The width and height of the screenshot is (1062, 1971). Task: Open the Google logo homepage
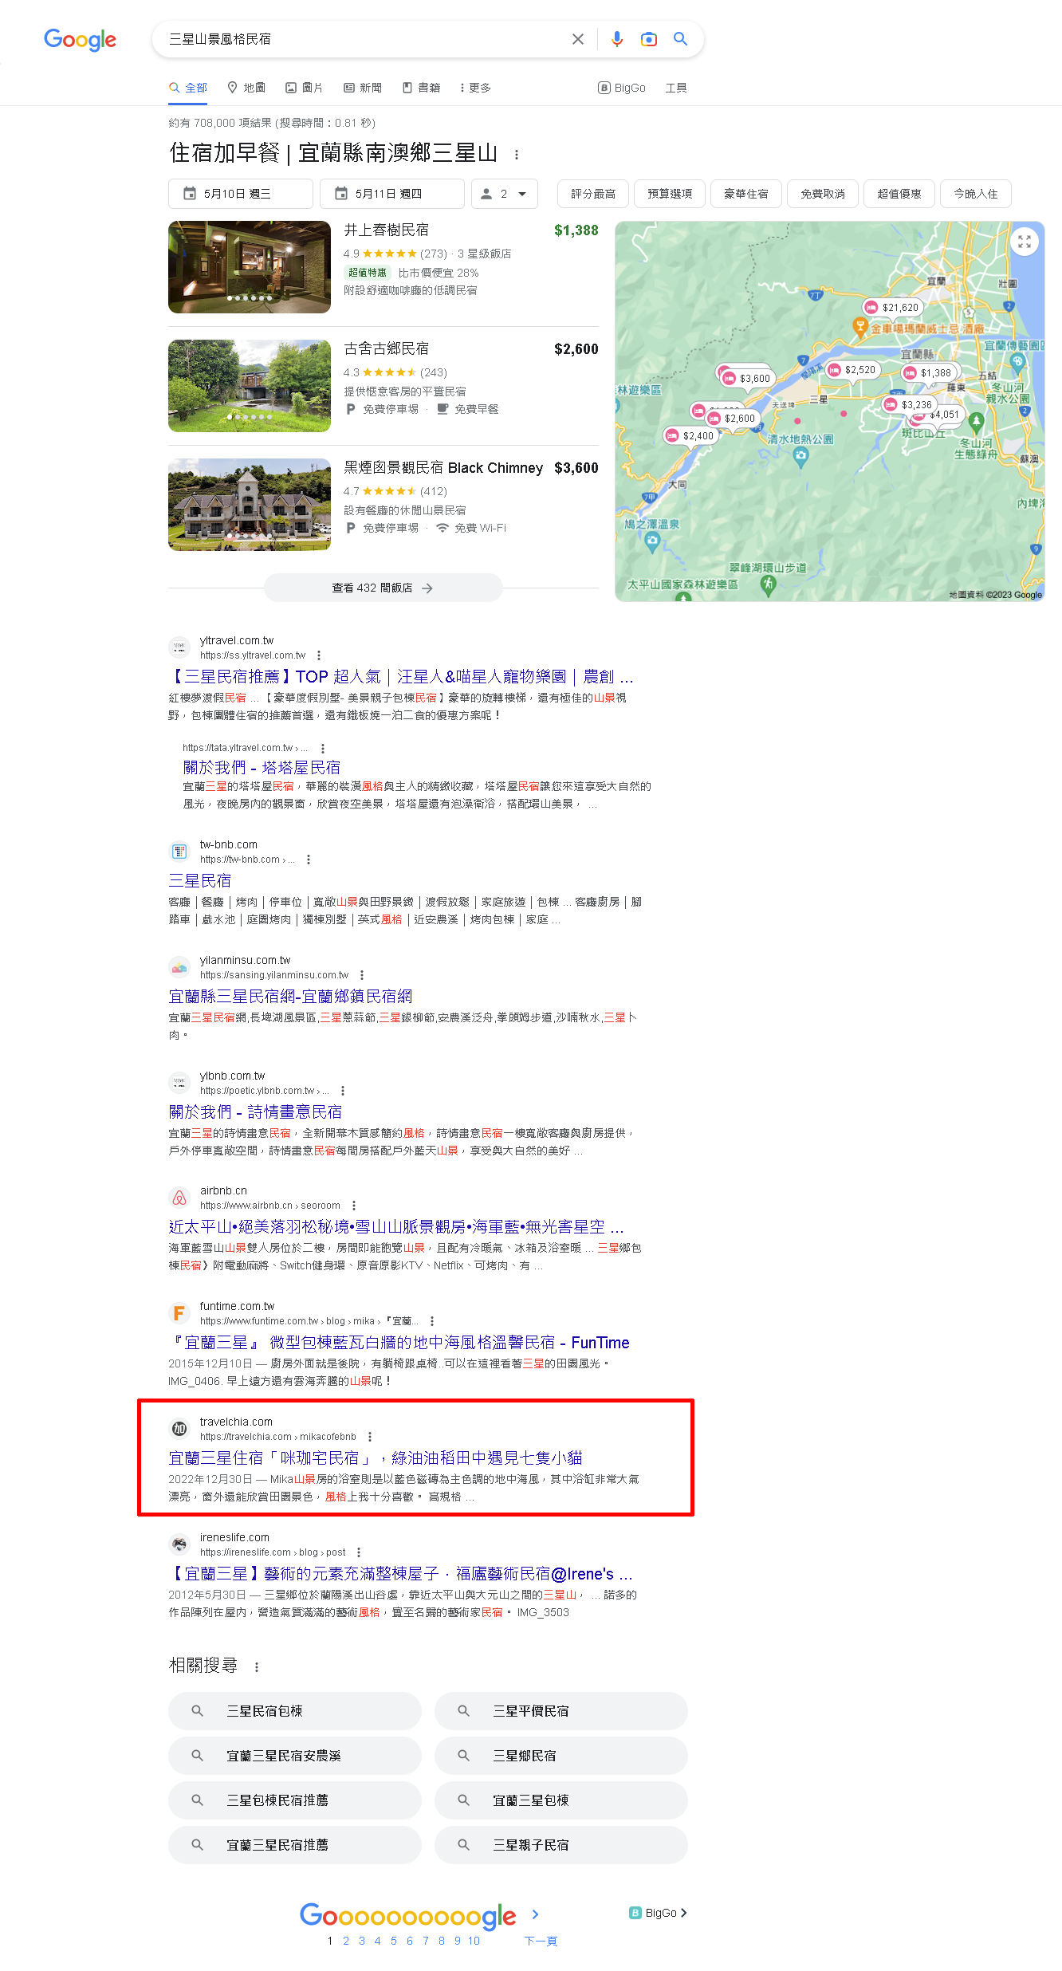click(x=80, y=39)
